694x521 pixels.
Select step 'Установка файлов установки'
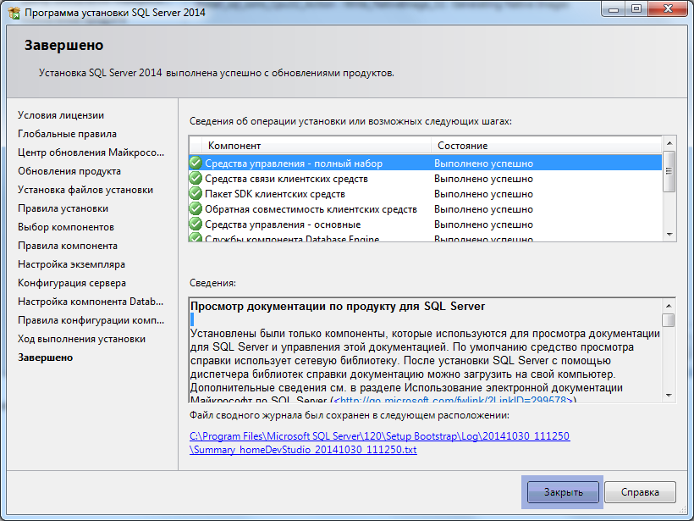(x=85, y=190)
